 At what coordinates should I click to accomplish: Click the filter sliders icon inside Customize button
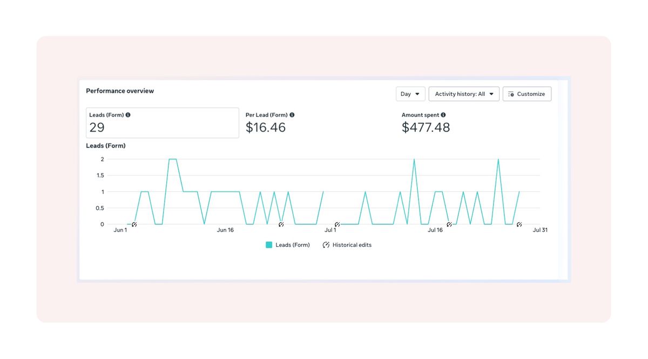[x=511, y=94]
